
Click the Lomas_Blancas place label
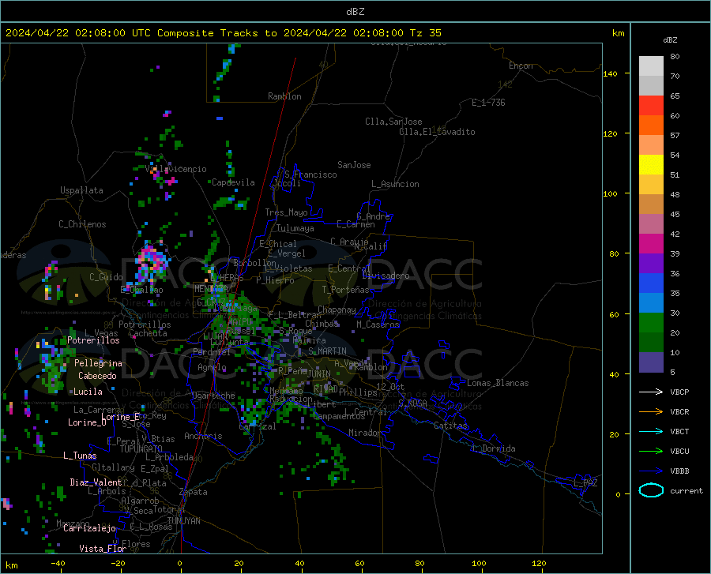[x=498, y=383]
